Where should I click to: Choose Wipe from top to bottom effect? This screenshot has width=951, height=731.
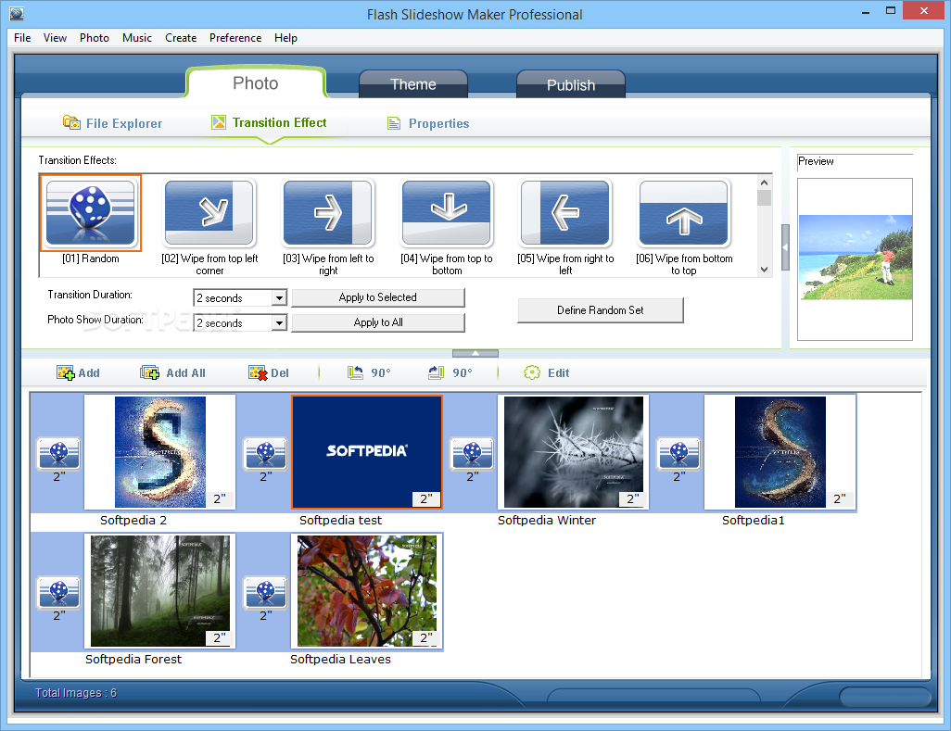click(447, 213)
